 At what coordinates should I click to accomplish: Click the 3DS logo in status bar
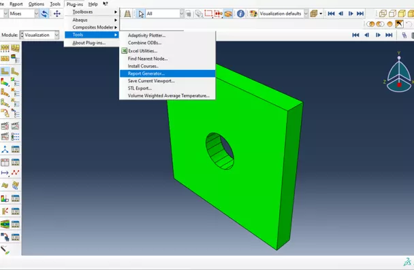(407, 262)
